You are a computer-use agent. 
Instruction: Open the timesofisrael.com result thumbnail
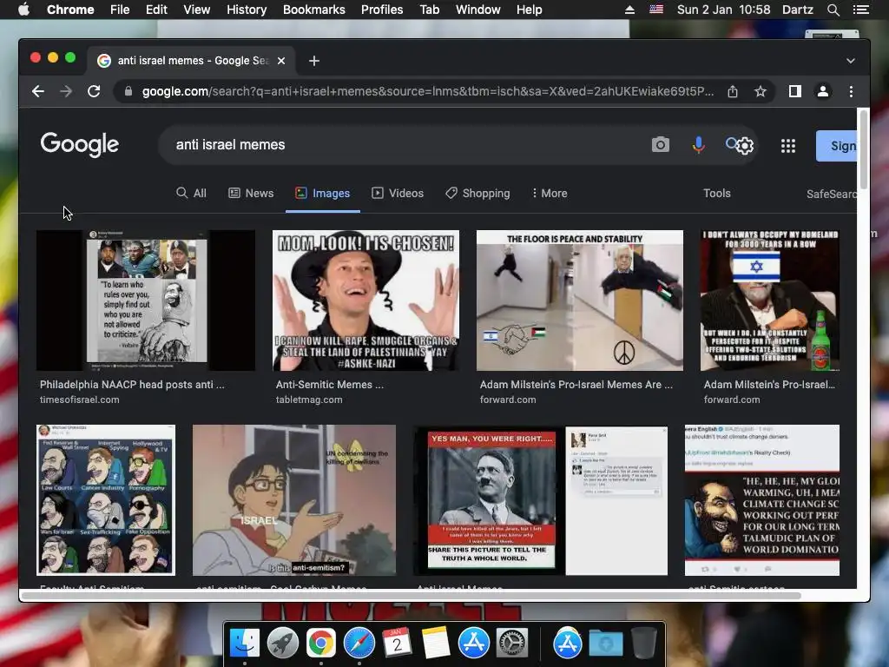pyautogui.click(x=146, y=300)
